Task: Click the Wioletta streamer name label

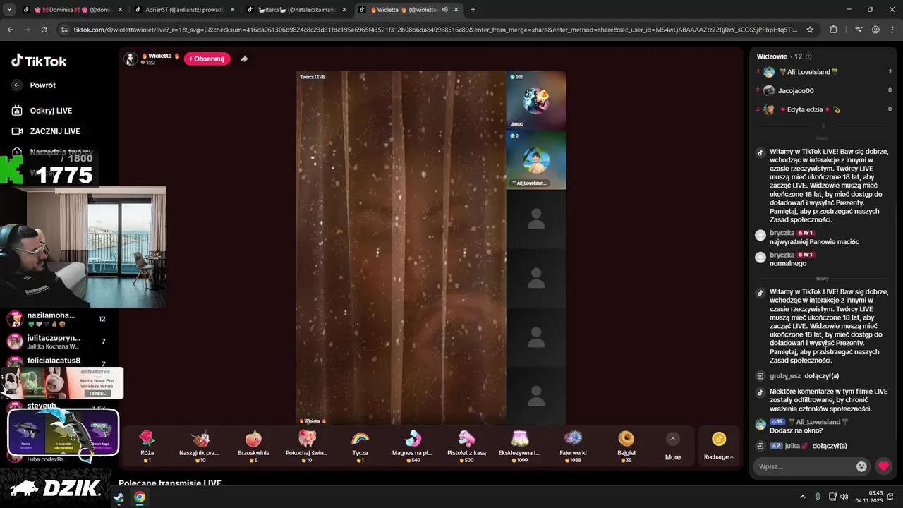Action: 161,56
